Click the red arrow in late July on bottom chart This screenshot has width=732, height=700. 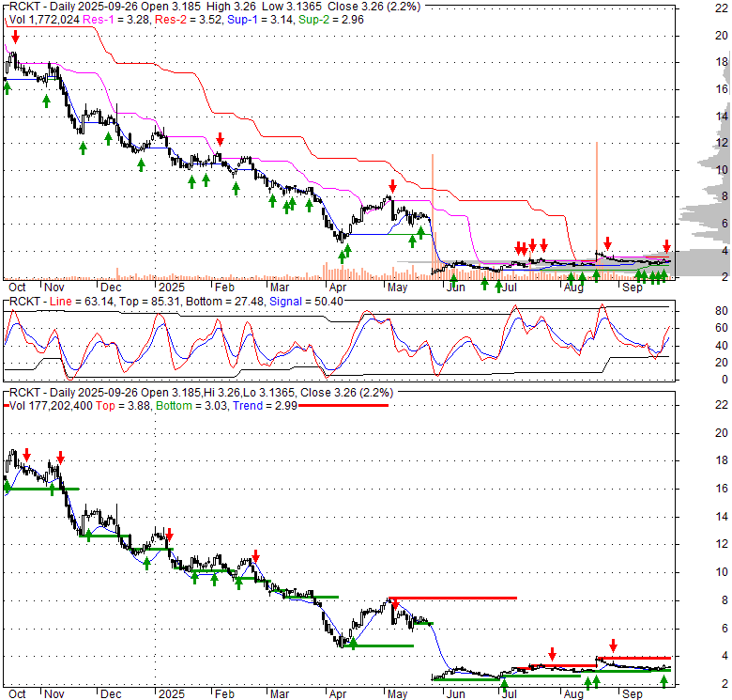[552, 653]
